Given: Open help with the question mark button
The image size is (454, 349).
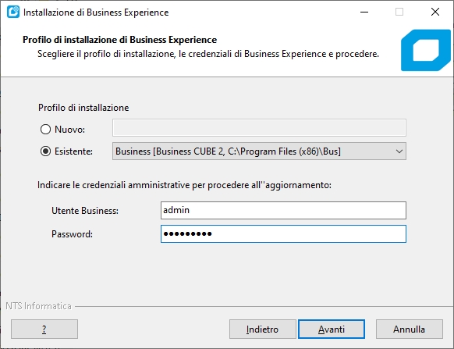Looking at the screenshot, I should (44, 329).
